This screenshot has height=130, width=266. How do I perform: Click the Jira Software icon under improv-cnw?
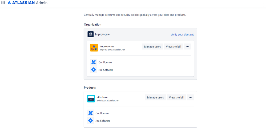[x=94, y=70]
